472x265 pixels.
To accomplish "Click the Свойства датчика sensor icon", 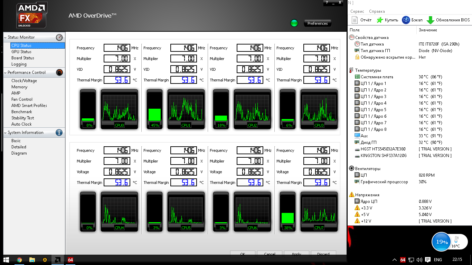I will click(352, 38).
